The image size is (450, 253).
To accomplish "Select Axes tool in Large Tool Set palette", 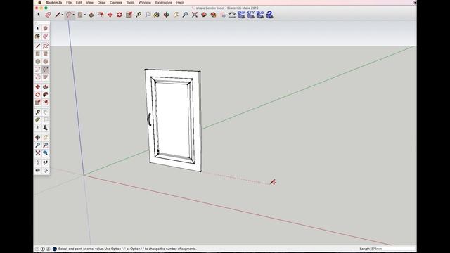I will [x=37, y=127].
